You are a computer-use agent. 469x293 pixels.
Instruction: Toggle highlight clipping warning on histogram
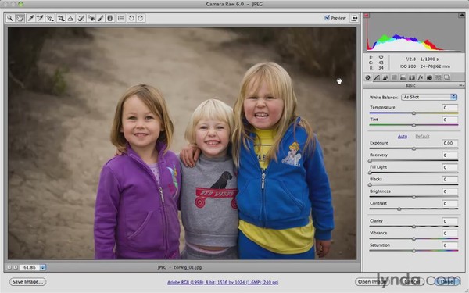[x=461, y=16]
